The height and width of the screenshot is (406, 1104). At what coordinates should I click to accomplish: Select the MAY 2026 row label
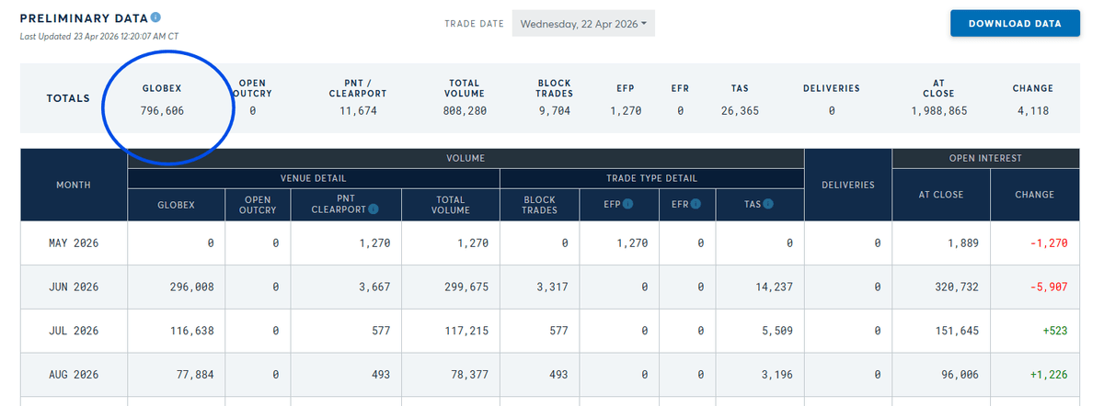tap(74, 243)
